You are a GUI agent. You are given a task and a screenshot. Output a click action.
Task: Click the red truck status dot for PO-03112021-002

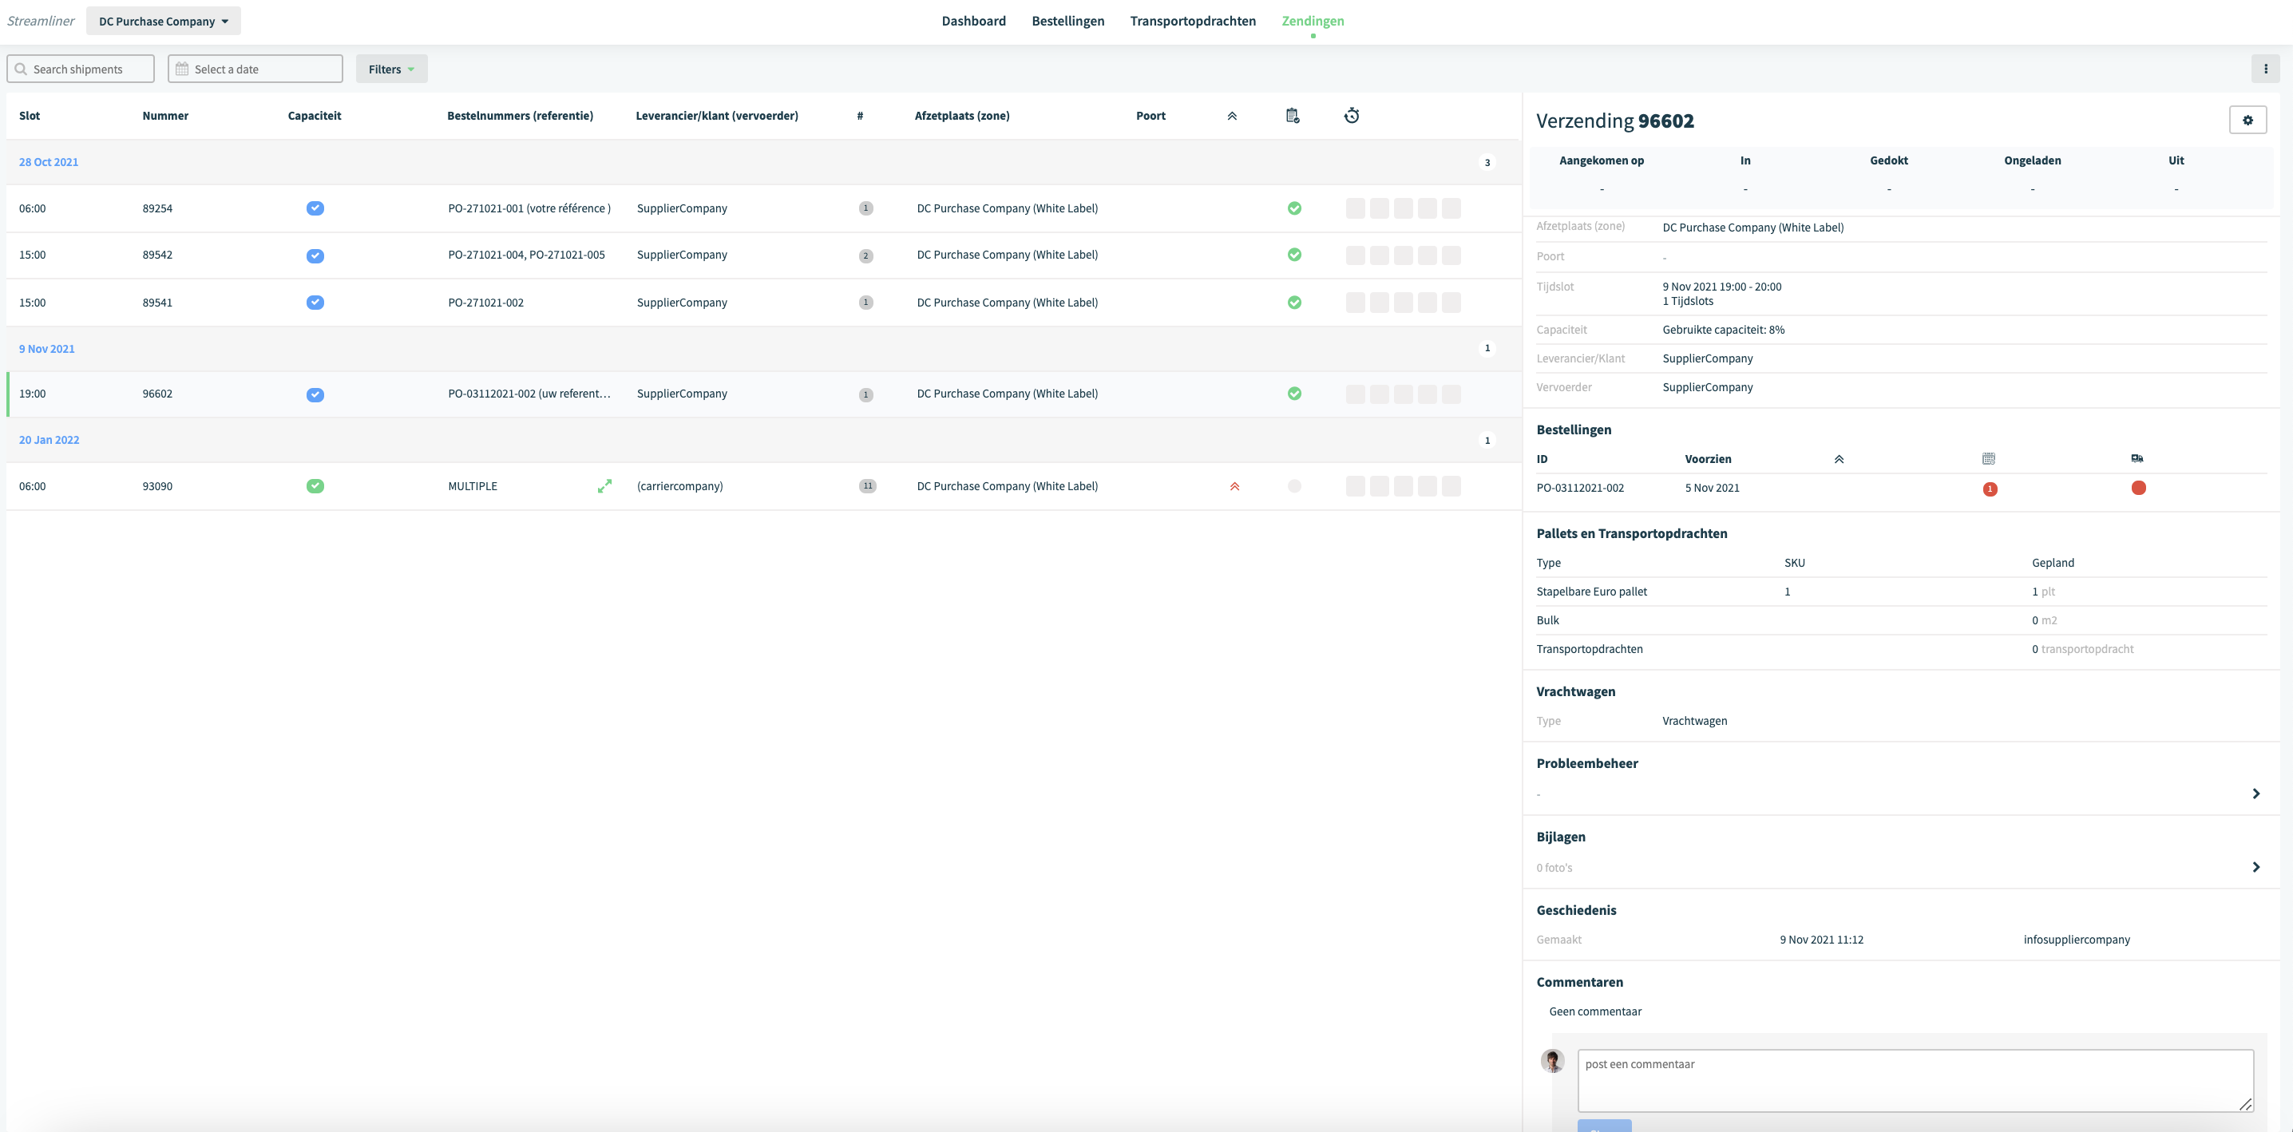pyautogui.click(x=2138, y=488)
